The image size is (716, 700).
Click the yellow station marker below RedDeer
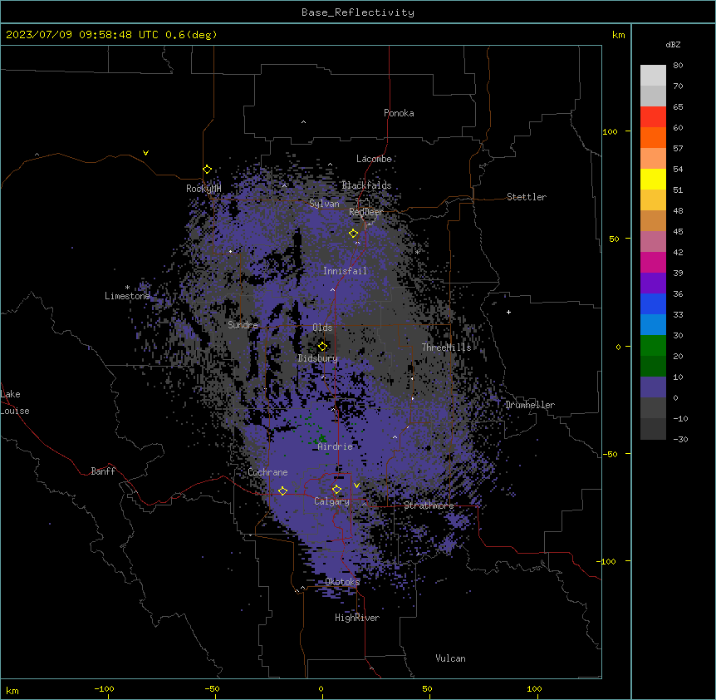click(x=353, y=234)
